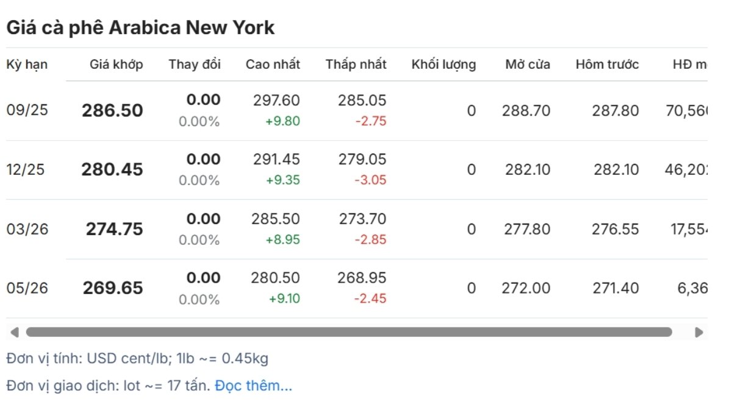This screenshot has width=732, height=411.
Task: Click the 05/26 contract term cell
Action: 27,288
